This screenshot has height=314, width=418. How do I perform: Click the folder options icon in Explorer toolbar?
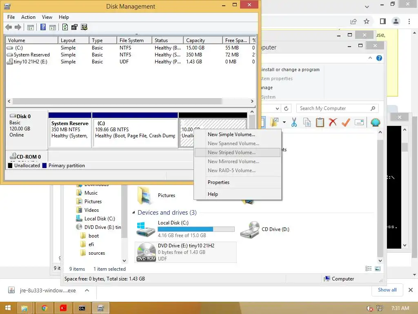click(274, 122)
